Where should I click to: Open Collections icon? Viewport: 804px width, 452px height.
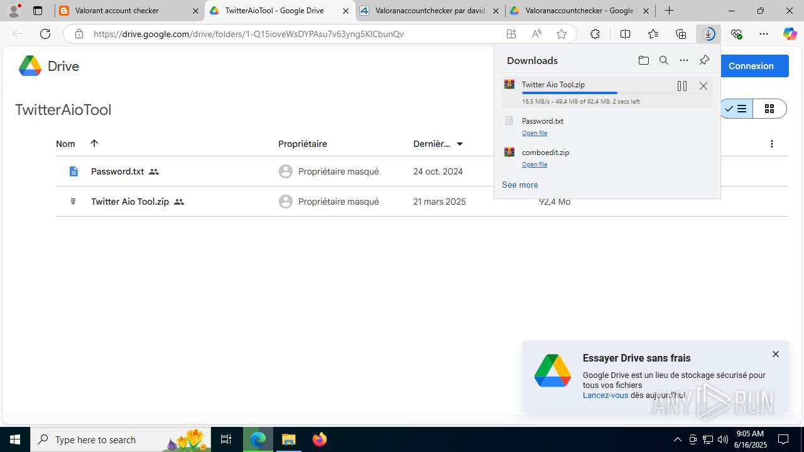point(681,35)
